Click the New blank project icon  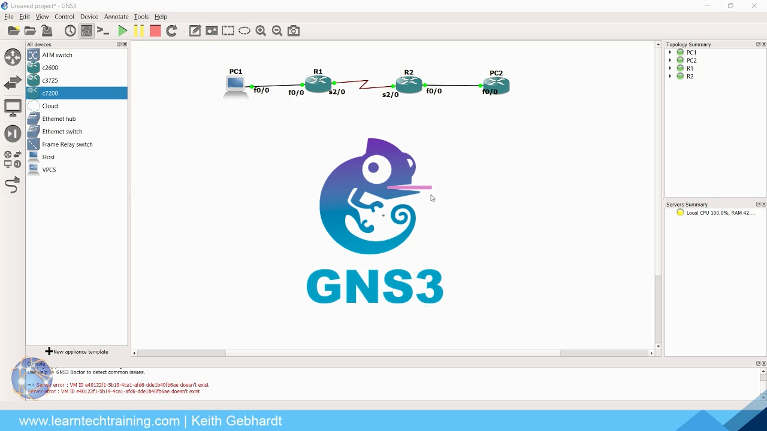(x=13, y=31)
